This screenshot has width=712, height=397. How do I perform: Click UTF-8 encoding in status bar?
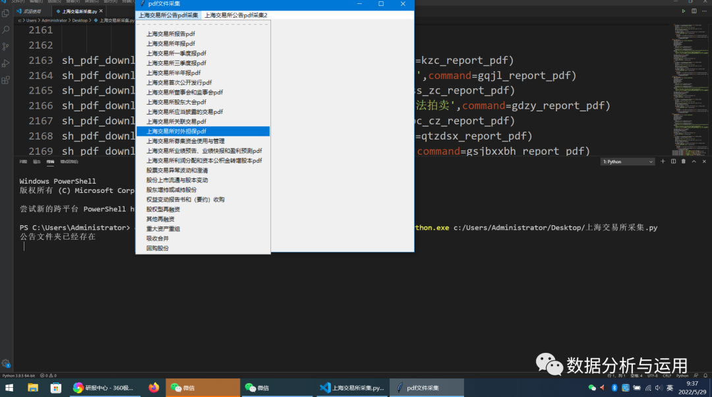pyautogui.click(x=652, y=376)
